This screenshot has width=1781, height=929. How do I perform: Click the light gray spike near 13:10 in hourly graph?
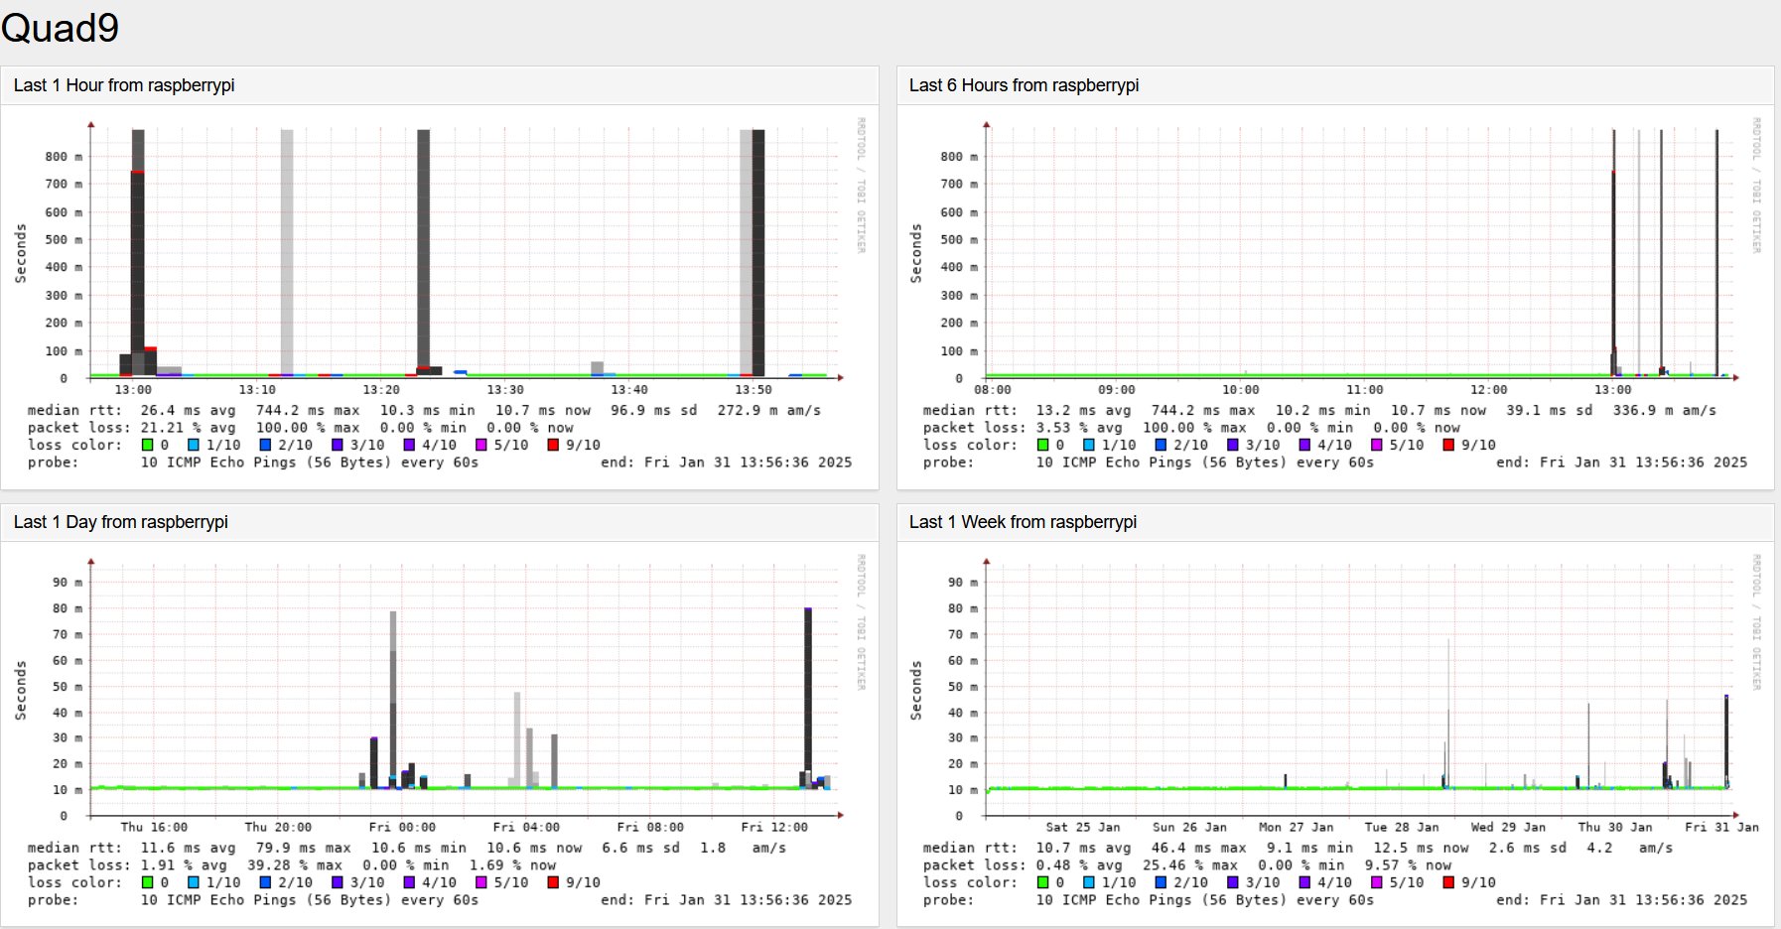[287, 248]
